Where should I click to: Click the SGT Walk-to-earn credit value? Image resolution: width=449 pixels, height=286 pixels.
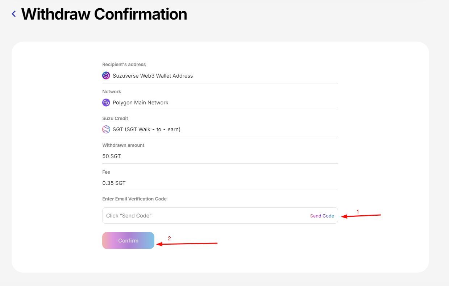146,129
